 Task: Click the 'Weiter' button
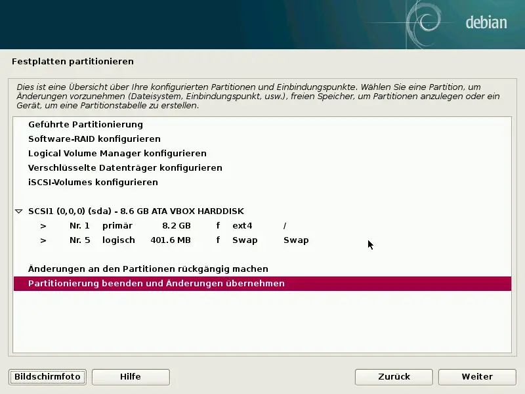(x=477, y=377)
